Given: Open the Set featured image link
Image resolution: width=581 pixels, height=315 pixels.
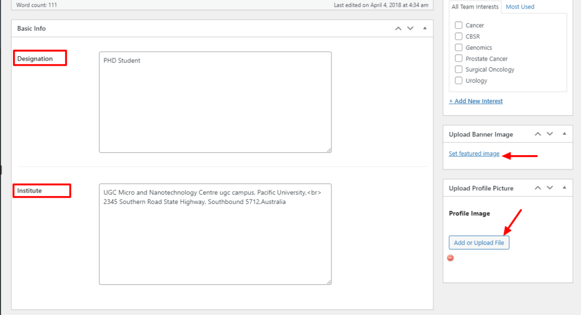Looking at the screenshot, I should click(474, 154).
